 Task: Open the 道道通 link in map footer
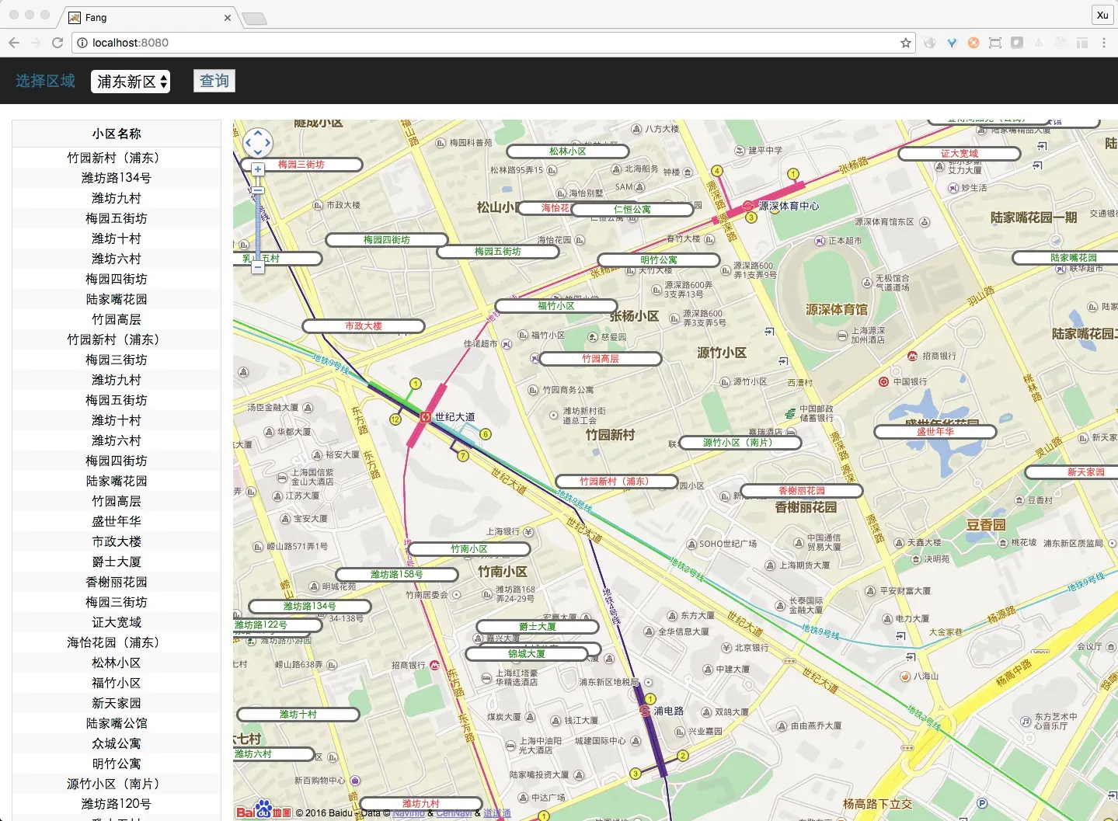pyautogui.click(x=497, y=813)
